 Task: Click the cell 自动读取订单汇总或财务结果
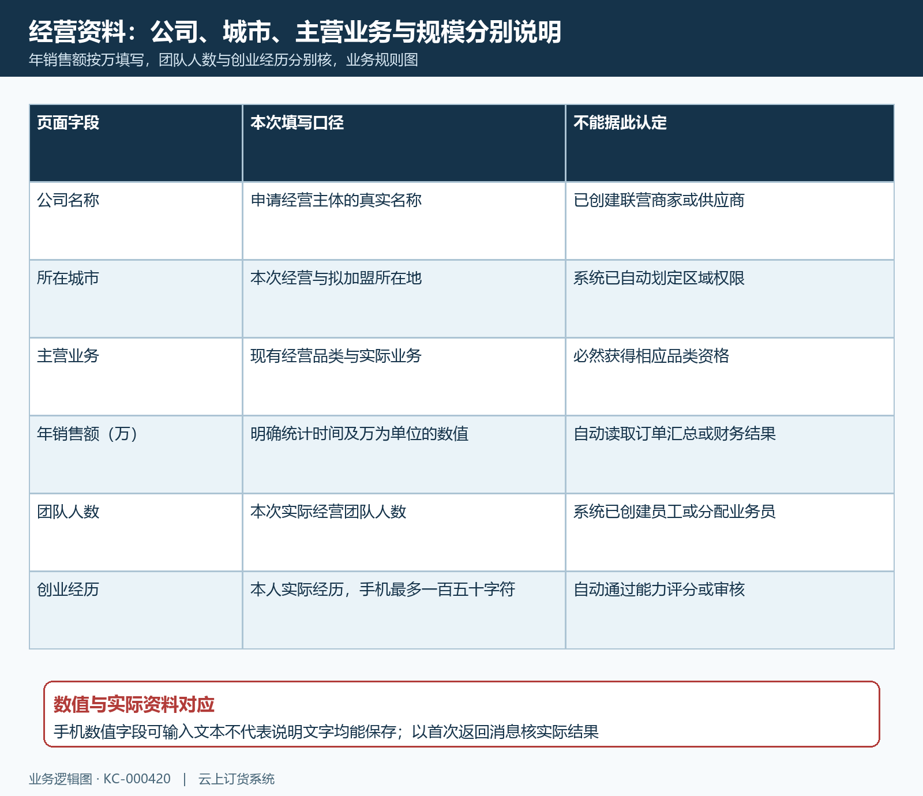pos(730,455)
